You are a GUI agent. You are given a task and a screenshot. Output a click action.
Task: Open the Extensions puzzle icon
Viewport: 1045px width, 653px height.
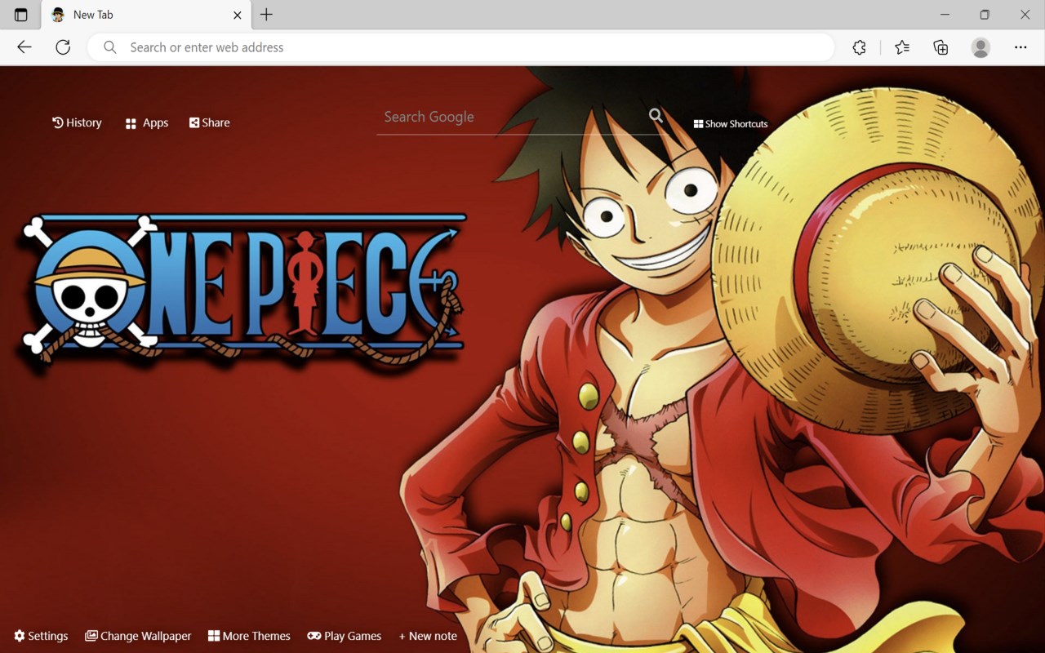click(859, 47)
